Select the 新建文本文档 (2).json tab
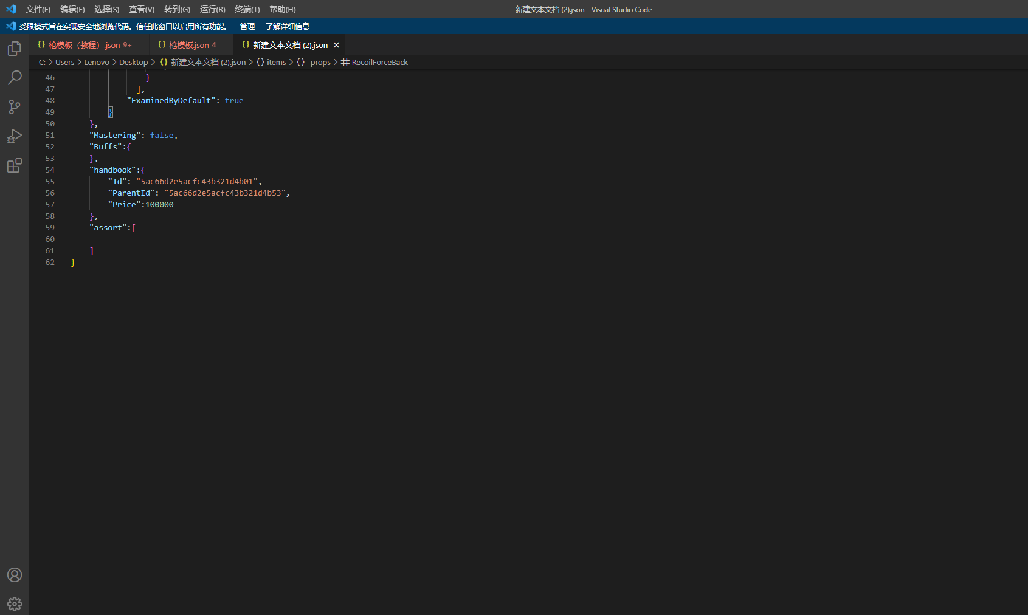The height and width of the screenshot is (615, 1028). click(290, 45)
